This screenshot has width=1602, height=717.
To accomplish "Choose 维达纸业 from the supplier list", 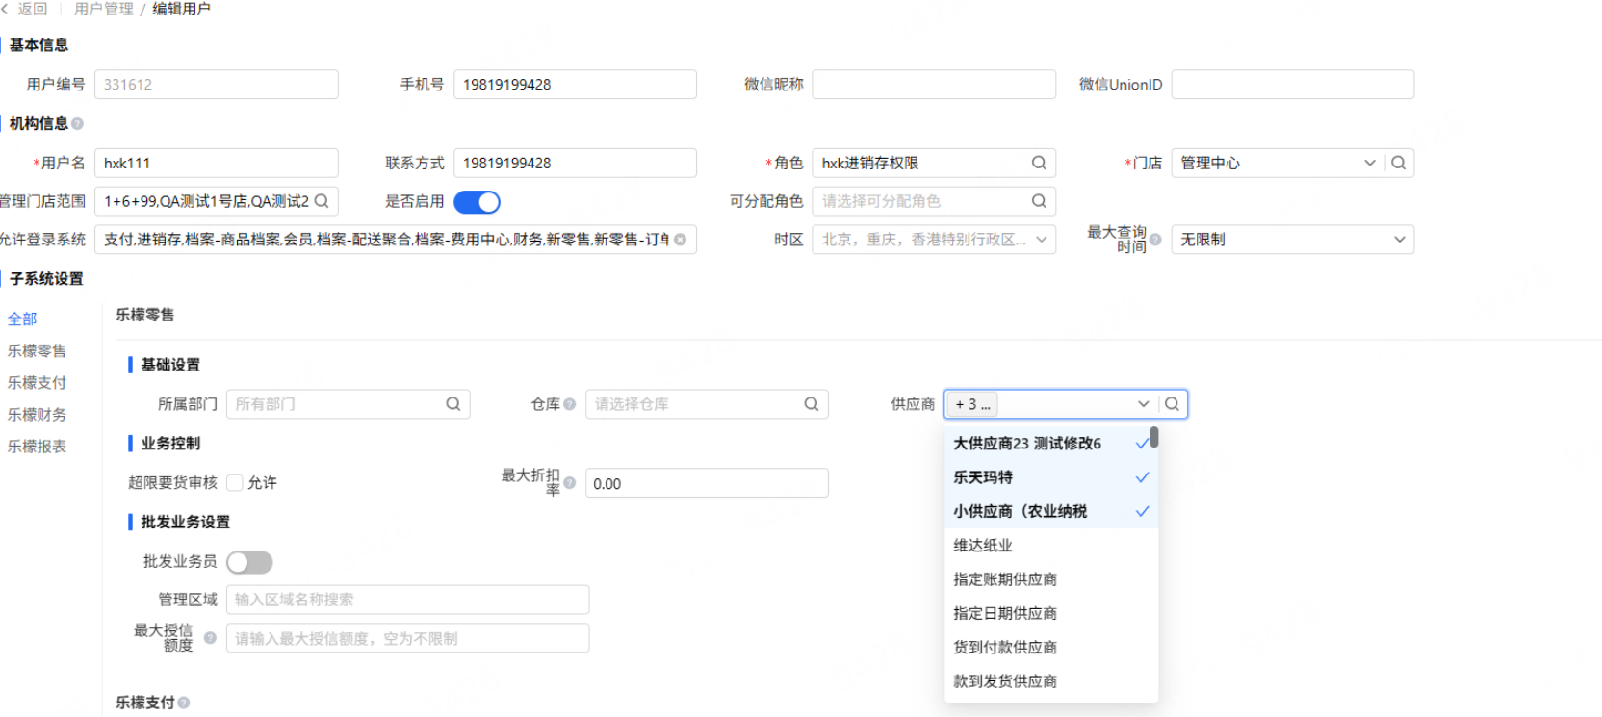I will tap(983, 546).
